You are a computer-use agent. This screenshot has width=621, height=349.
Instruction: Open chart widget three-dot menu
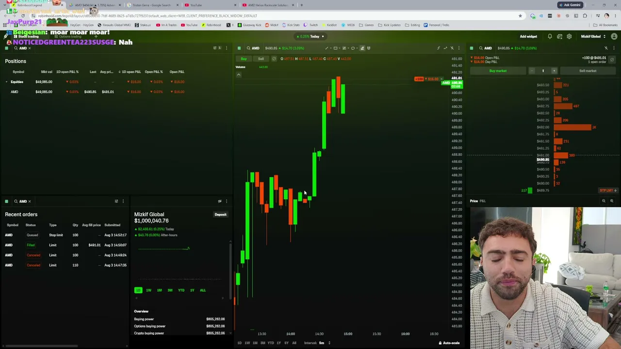tap(459, 48)
